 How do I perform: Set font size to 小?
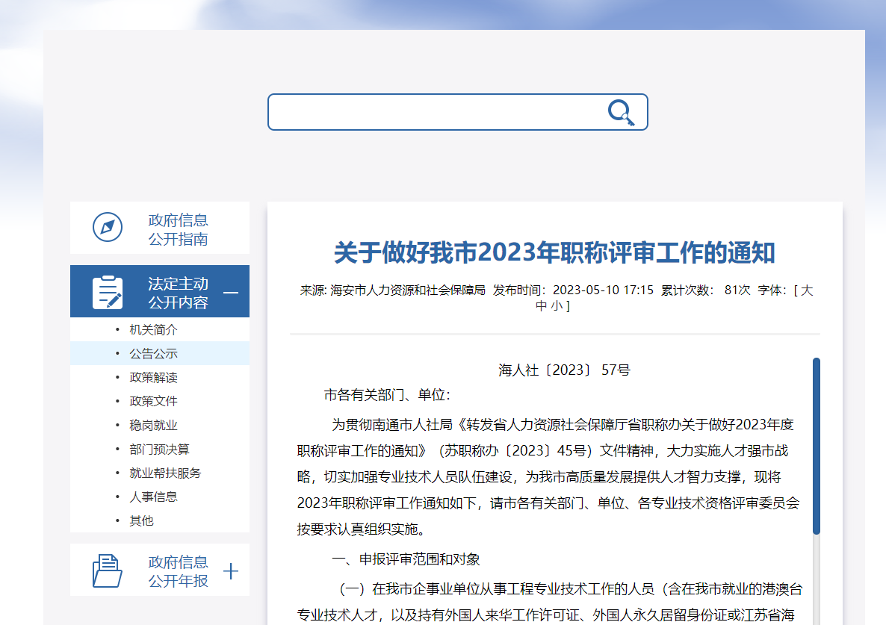click(557, 306)
